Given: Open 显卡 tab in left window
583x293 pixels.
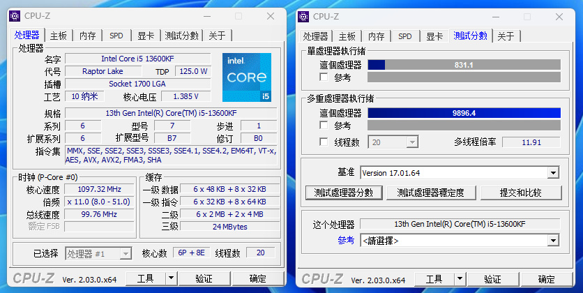Looking at the screenshot, I should pyautogui.click(x=145, y=36).
